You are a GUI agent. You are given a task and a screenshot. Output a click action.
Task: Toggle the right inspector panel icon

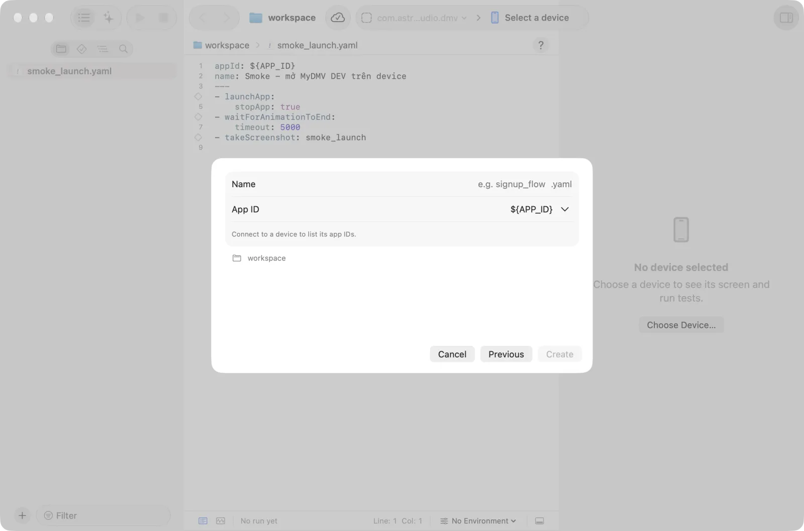click(x=786, y=18)
